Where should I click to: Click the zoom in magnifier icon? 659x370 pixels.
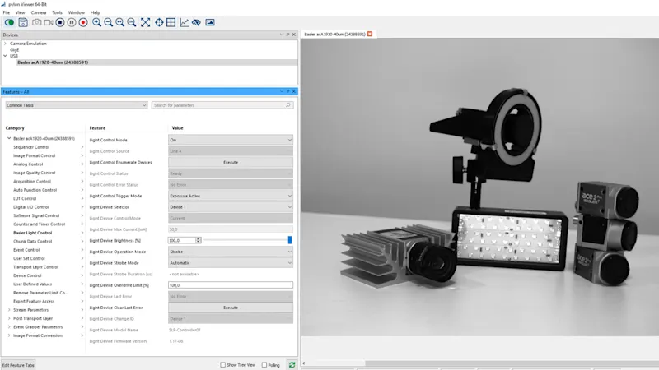(96, 22)
